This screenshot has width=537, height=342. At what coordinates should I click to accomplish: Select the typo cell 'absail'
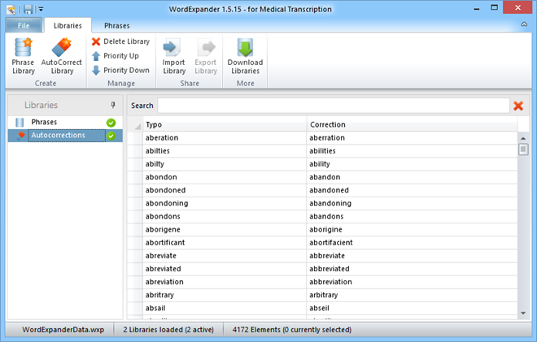pyautogui.click(x=225, y=308)
